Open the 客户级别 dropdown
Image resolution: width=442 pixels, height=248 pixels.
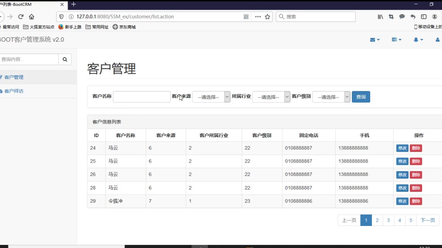click(x=331, y=97)
